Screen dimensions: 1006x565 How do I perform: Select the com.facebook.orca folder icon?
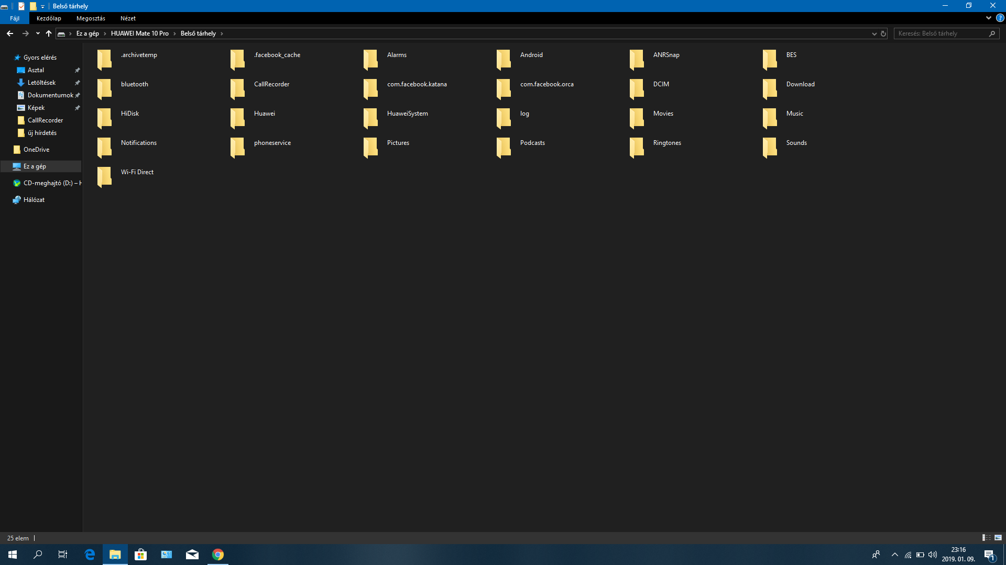(504, 89)
